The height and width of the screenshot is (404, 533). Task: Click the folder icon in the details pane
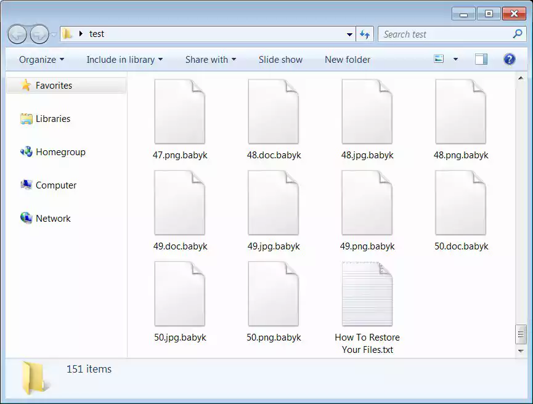pos(35,378)
